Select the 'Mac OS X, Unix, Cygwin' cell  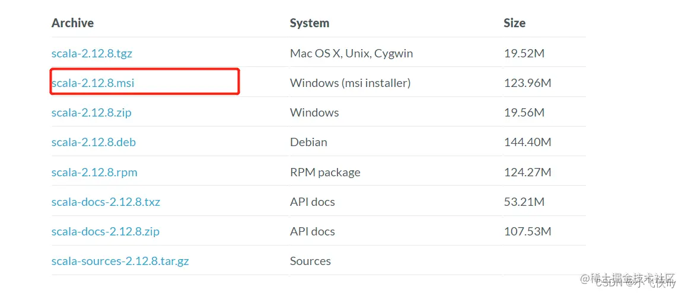click(x=352, y=54)
